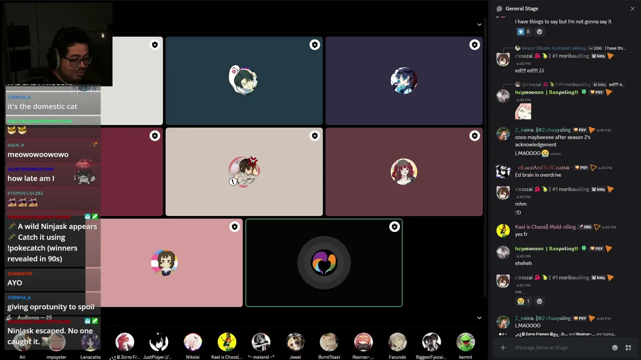Click the 'Audience — 25' header label
The height and width of the screenshot is (360, 641).
click(35, 317)
